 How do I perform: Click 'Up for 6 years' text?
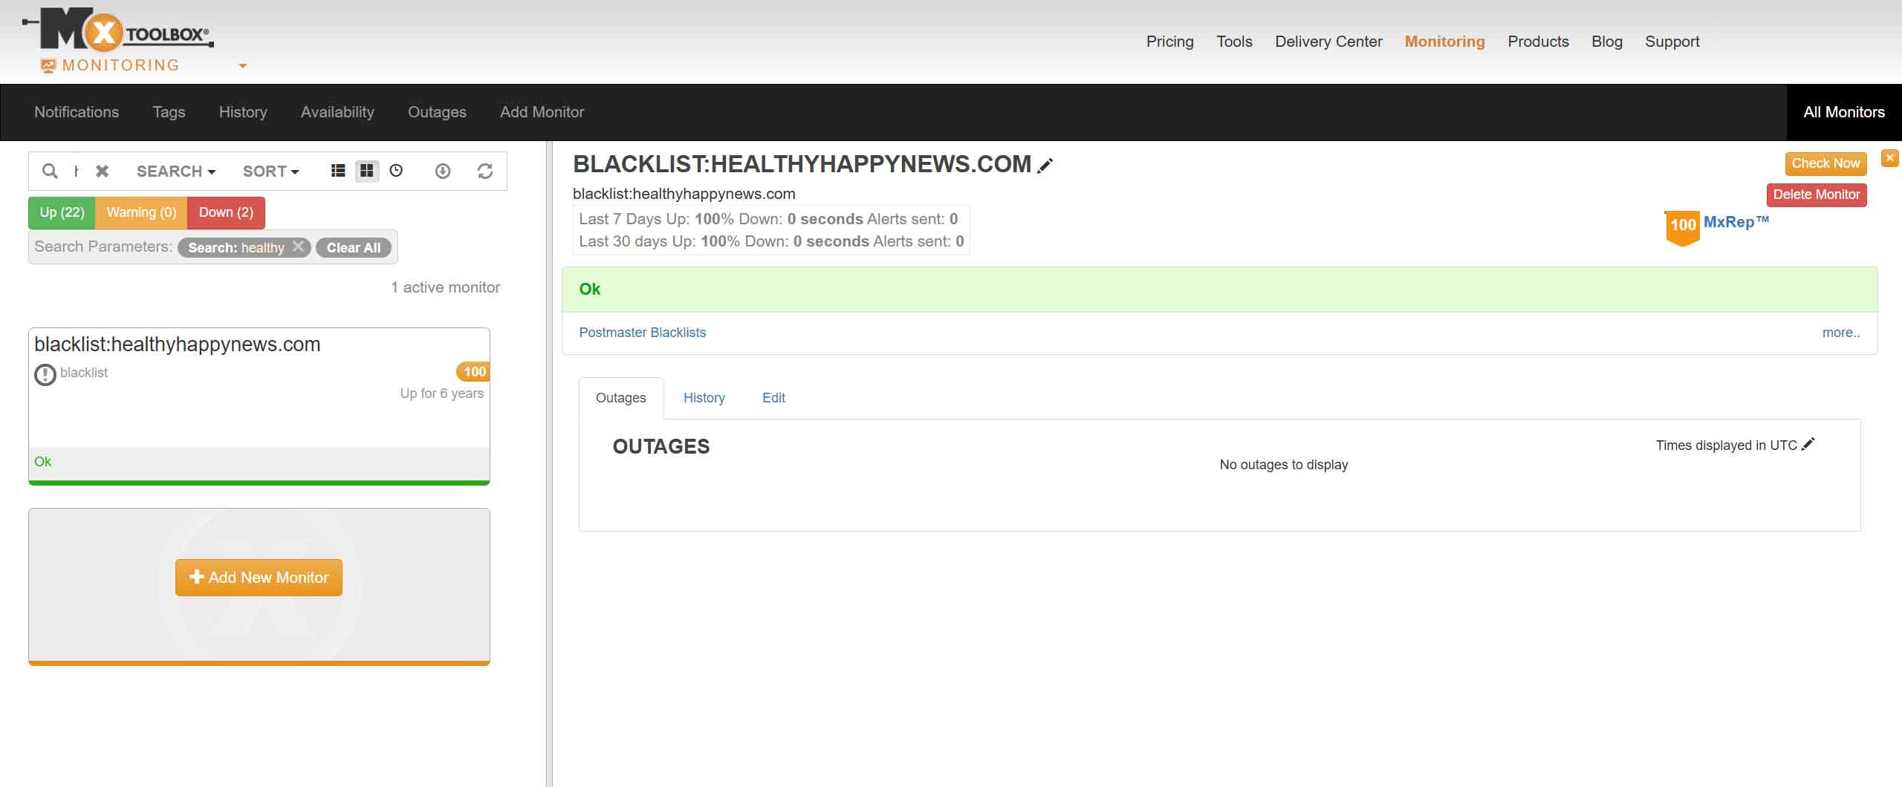click(x=441, y=393)
